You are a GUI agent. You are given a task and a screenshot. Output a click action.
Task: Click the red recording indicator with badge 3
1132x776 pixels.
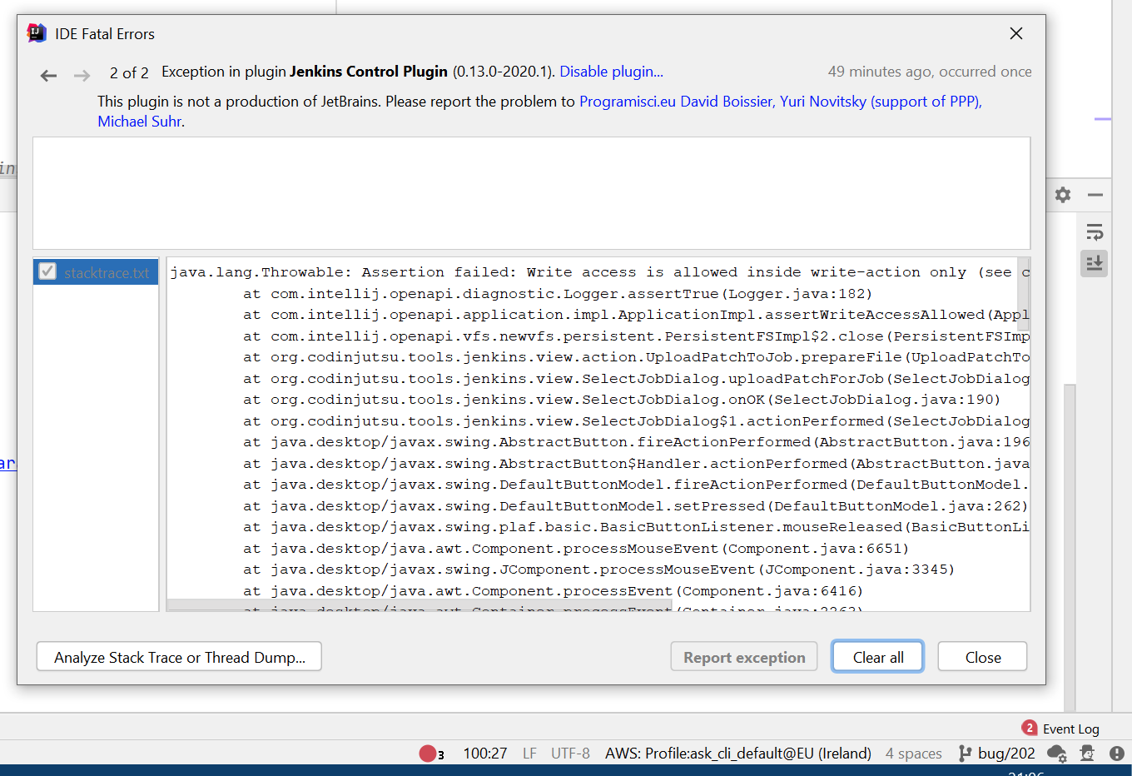point(429,753)
